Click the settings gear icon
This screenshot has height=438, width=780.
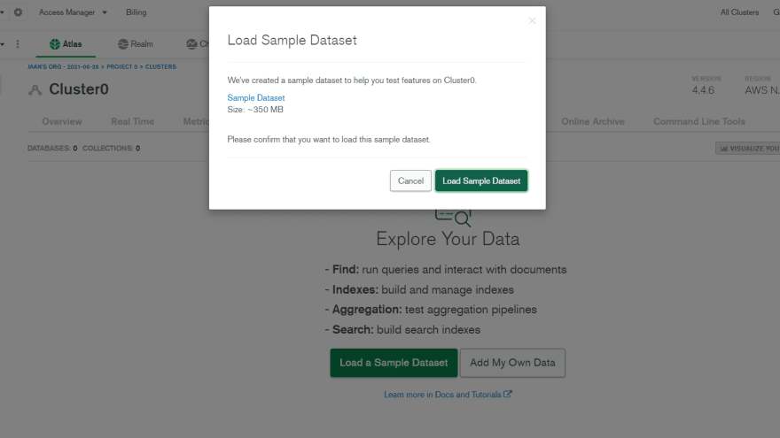(18, 12)
